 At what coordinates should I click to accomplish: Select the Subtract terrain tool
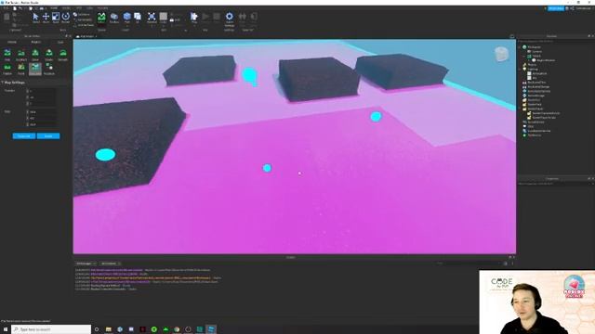pyautogui.click(x=21, y=55)
